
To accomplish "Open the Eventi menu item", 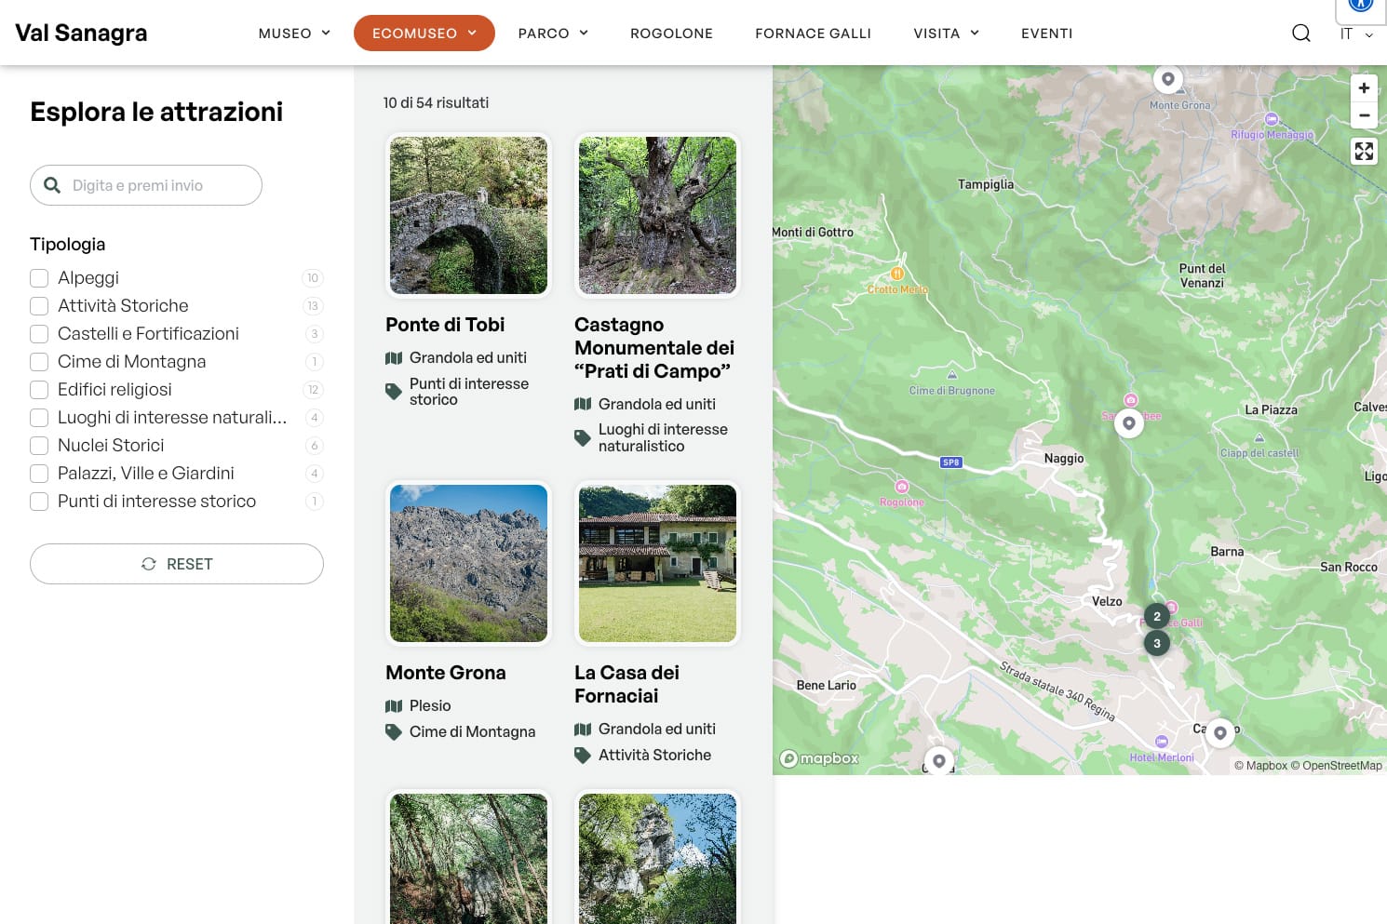I will [1046, 33].
